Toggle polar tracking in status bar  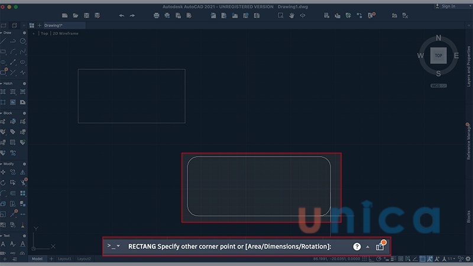(379, 259)
